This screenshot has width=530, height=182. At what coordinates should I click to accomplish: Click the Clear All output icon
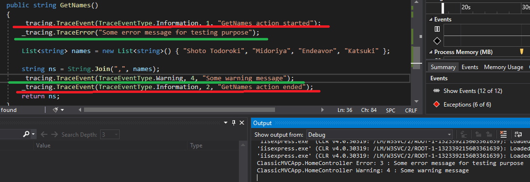[x=504, y=134]
